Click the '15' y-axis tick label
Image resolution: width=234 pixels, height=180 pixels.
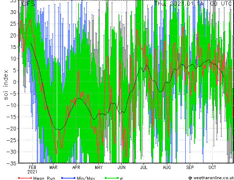pyautogui.click(x=13, y=47)
